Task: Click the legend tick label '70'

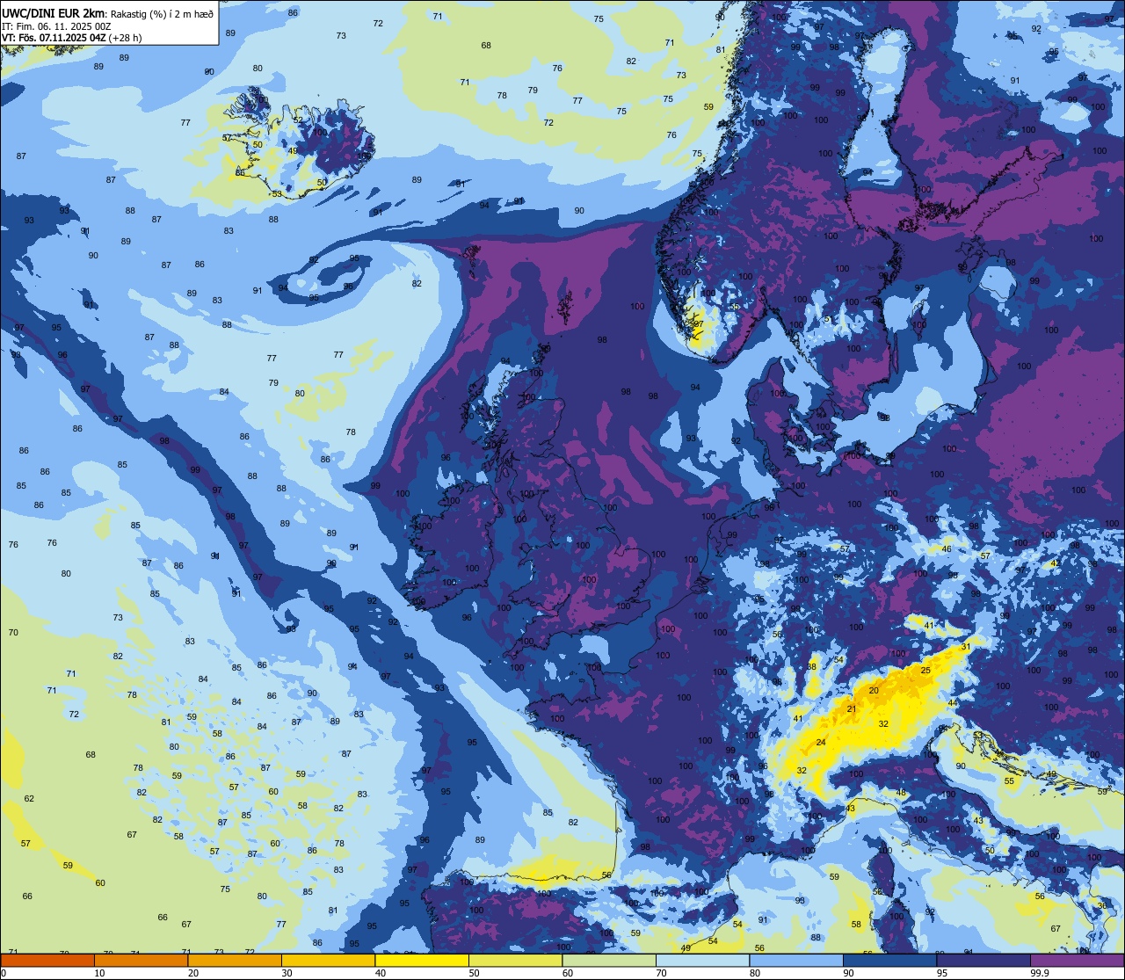Action: click(x=661, y=973)
